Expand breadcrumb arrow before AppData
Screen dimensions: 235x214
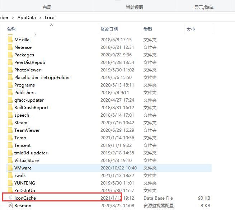click(x=13, y=18)
